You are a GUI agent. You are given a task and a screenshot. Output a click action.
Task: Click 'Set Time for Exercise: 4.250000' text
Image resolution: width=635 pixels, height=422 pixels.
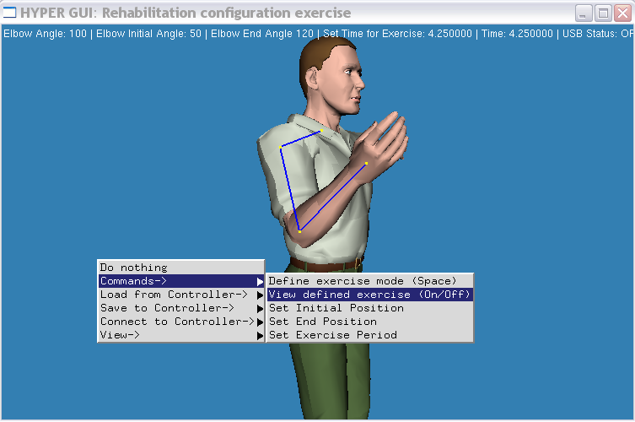click(397, 34)
